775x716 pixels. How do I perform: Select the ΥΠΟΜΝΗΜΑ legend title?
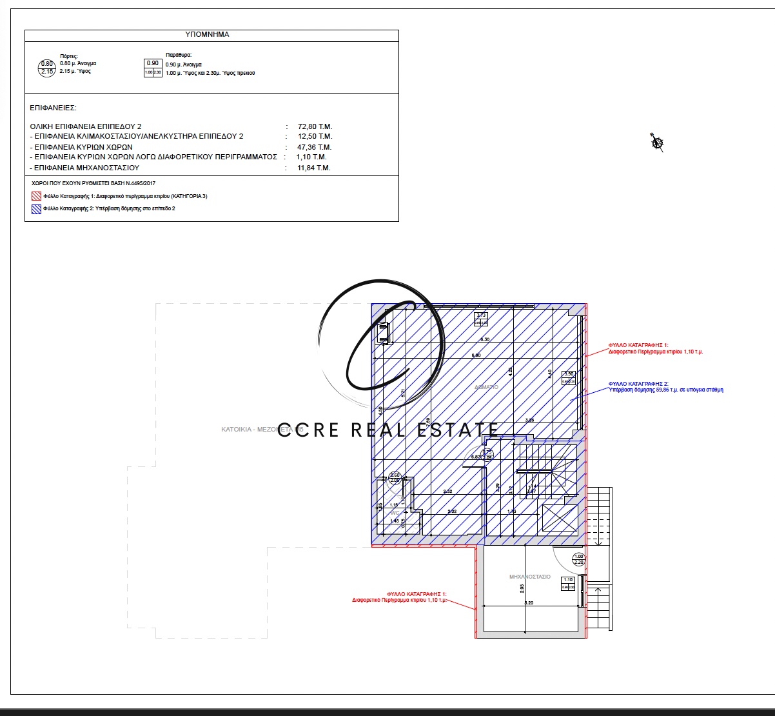point(207,35)
